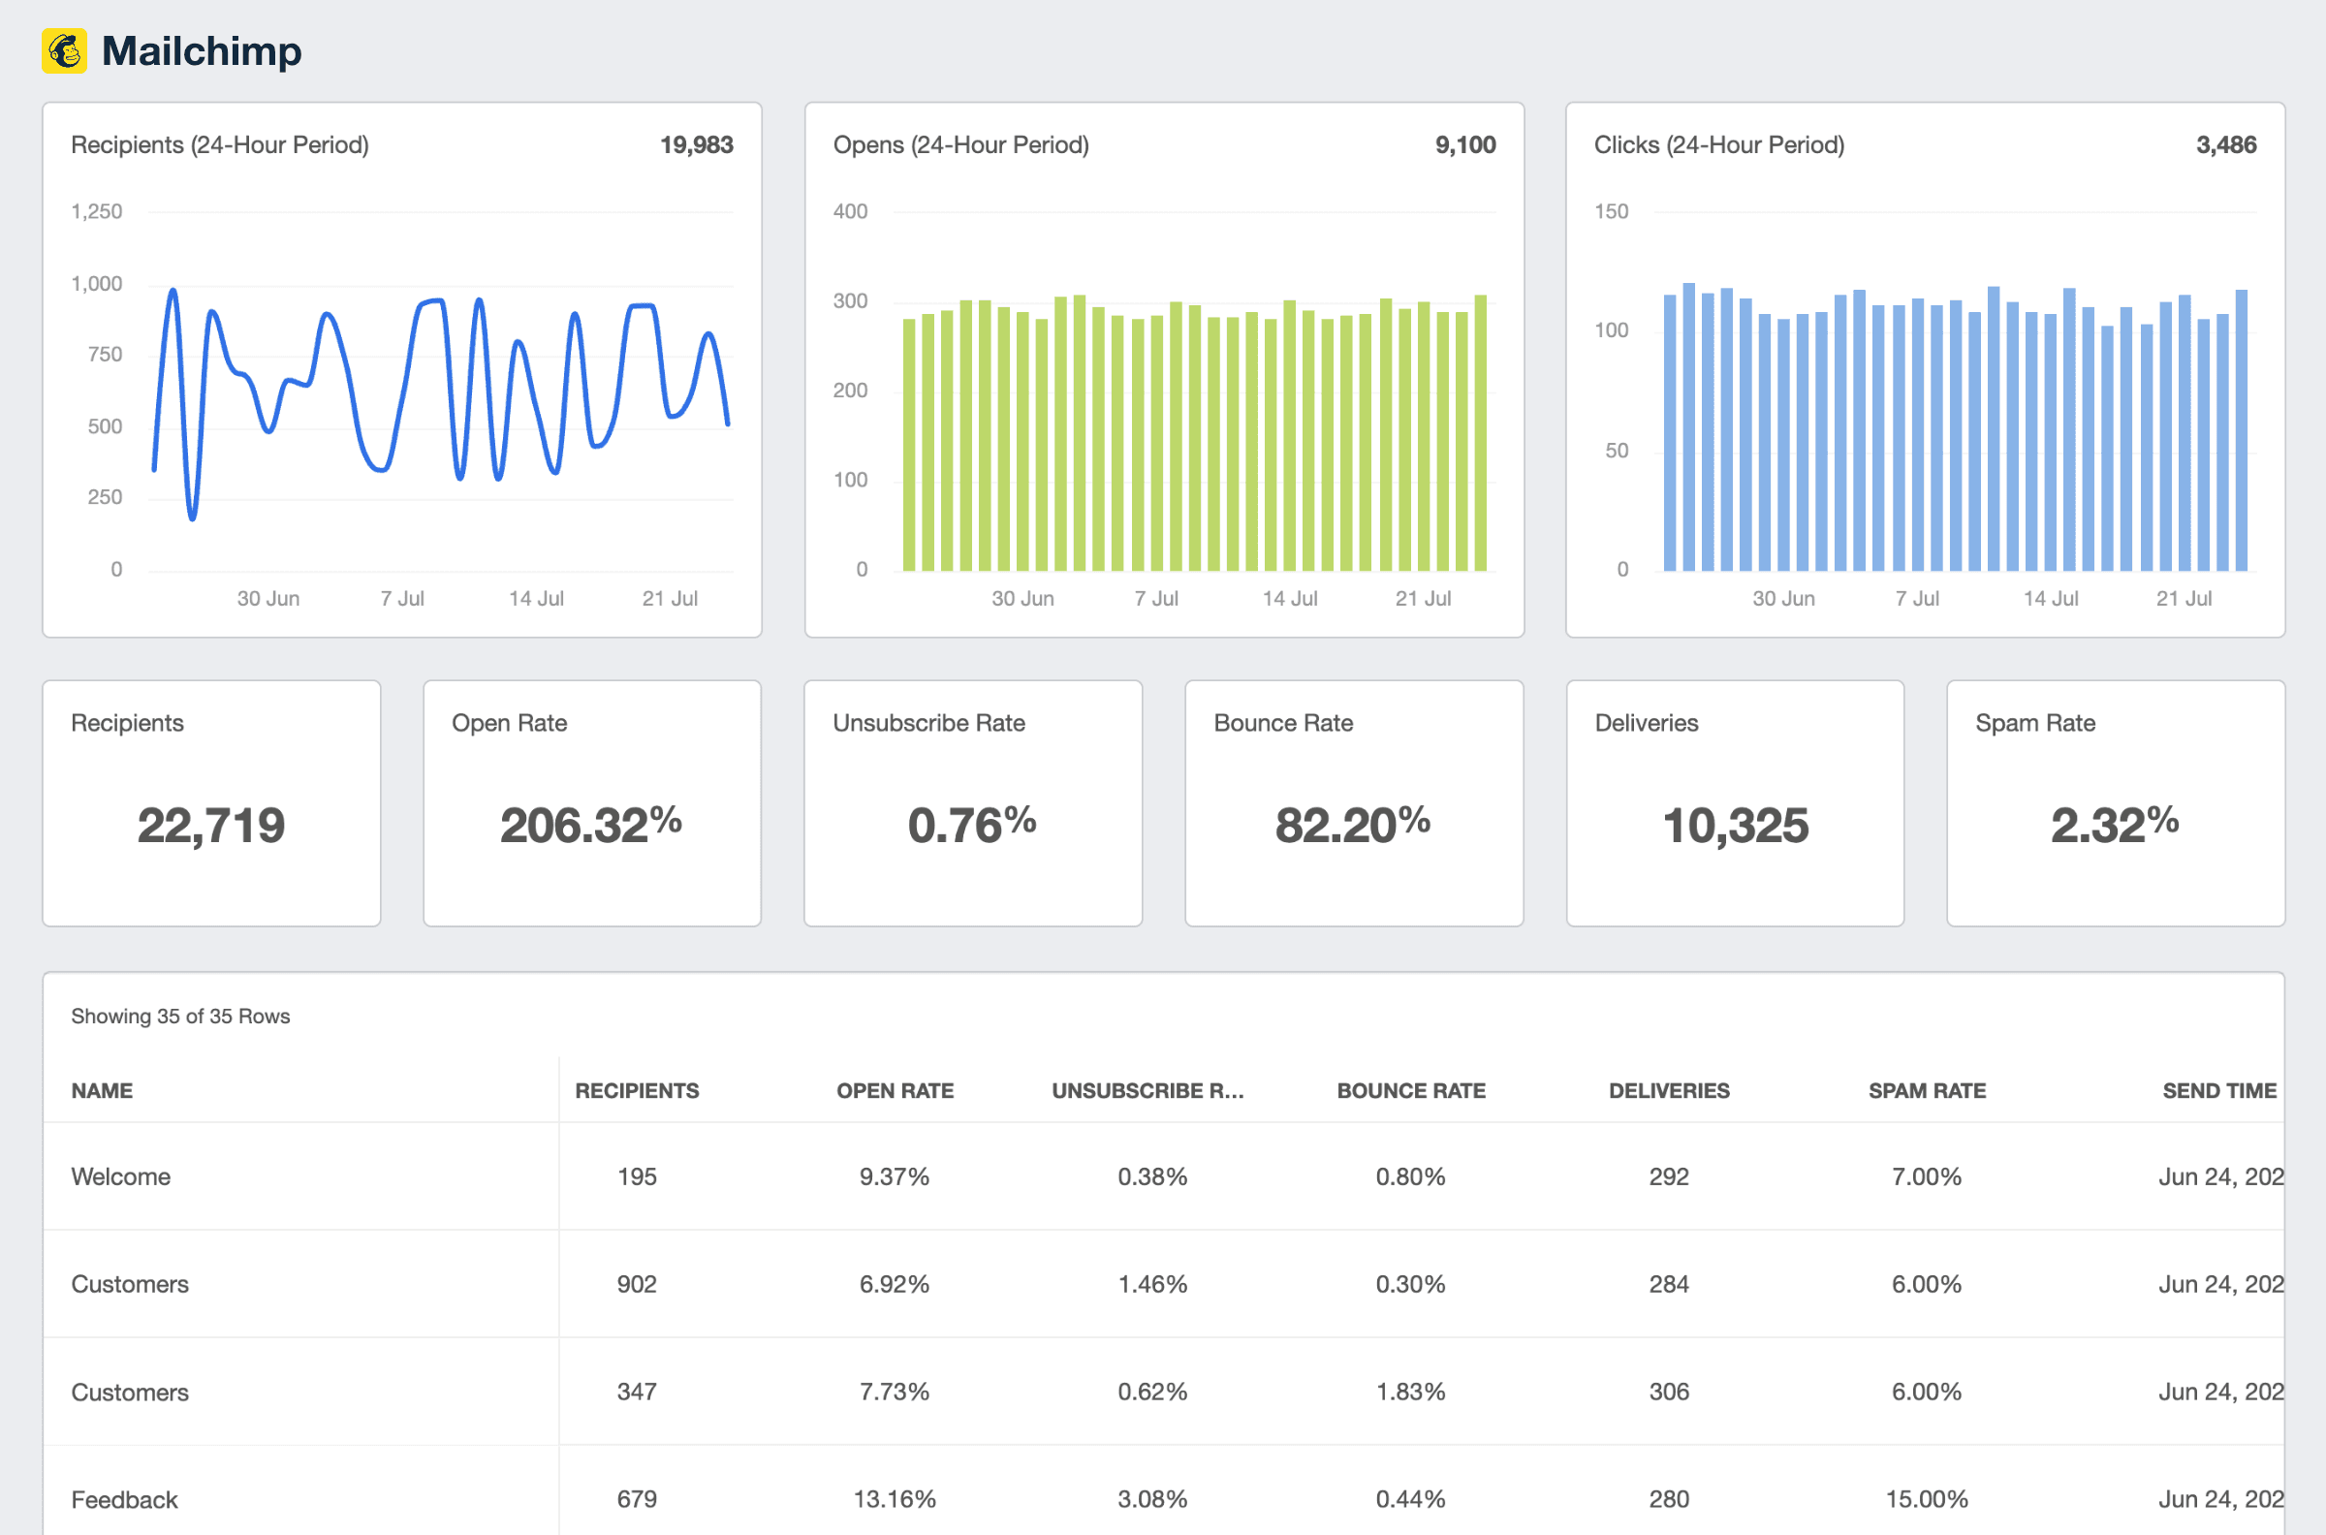Screen dimensions: 2326x1535
Task: Click the DELIVERIES column header
Action: click(x=1668, y=1090)
